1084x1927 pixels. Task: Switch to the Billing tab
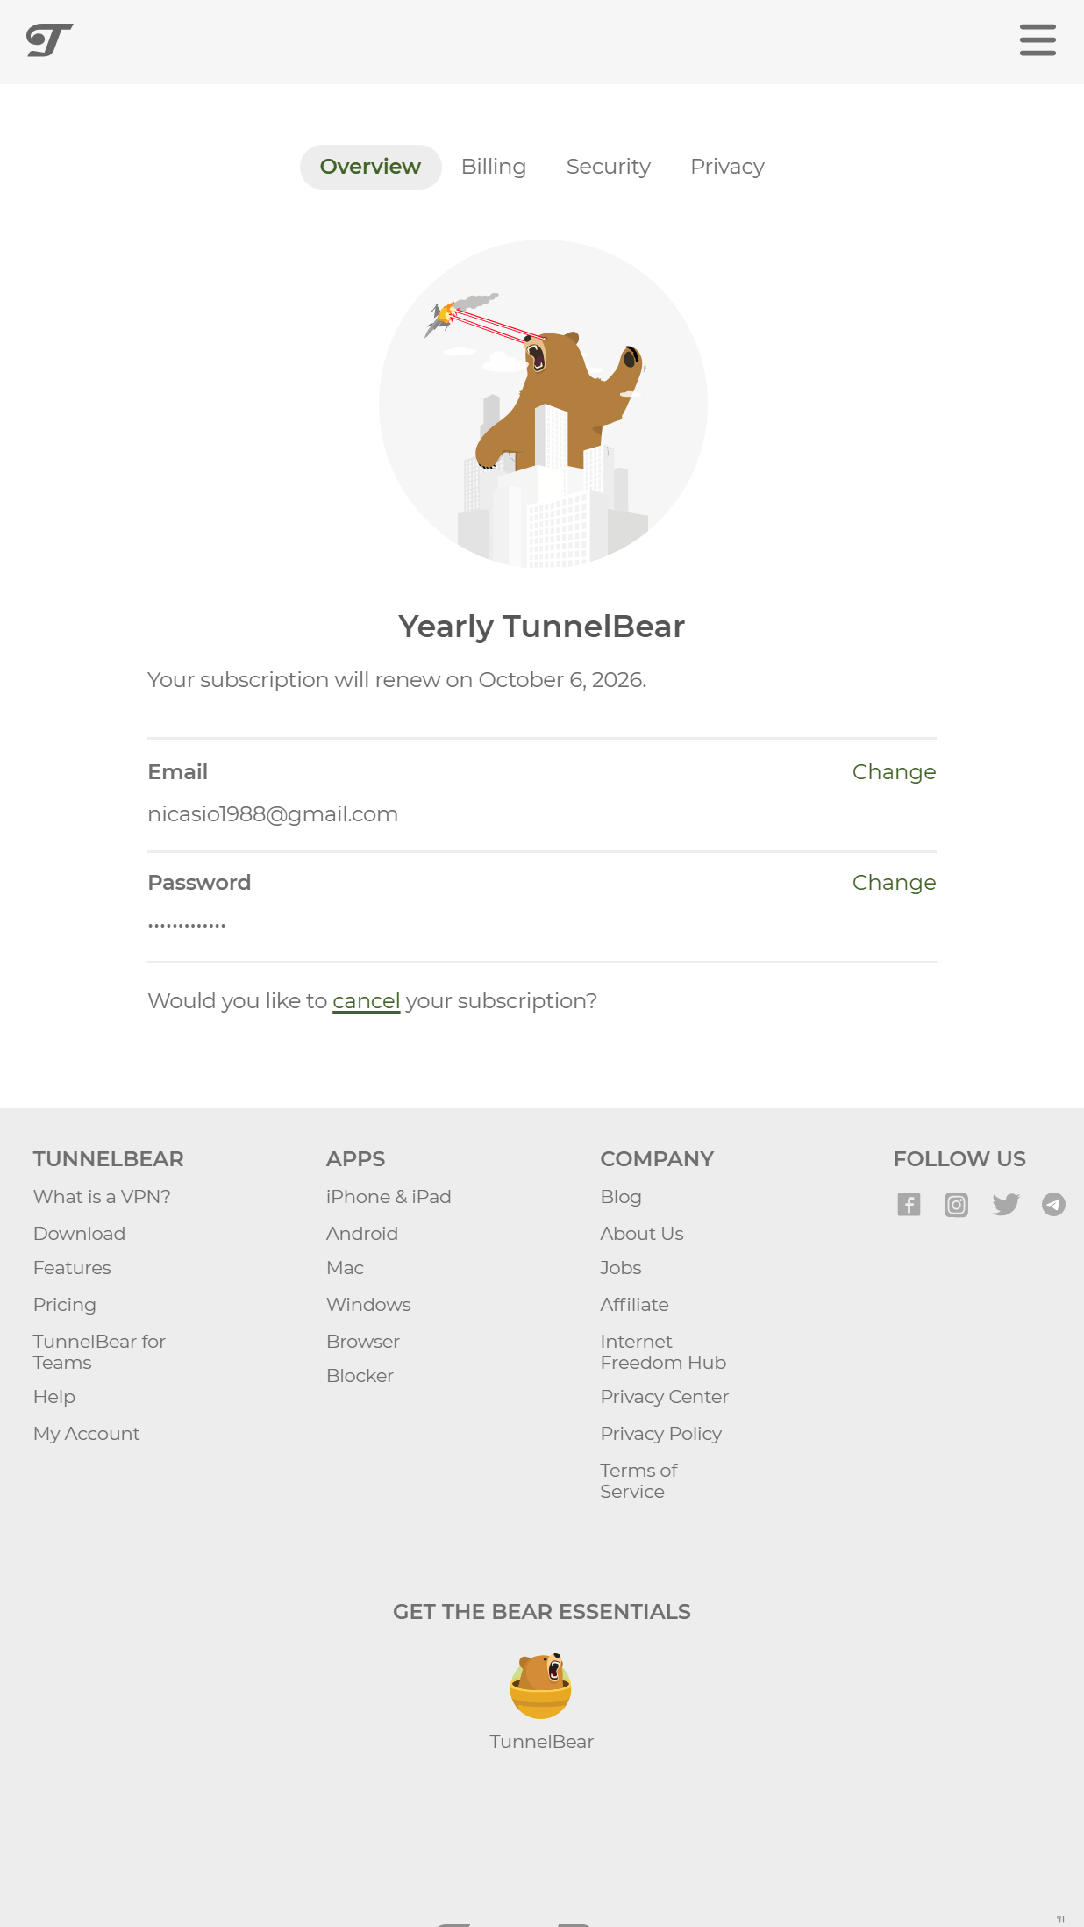tap(494, 167)
